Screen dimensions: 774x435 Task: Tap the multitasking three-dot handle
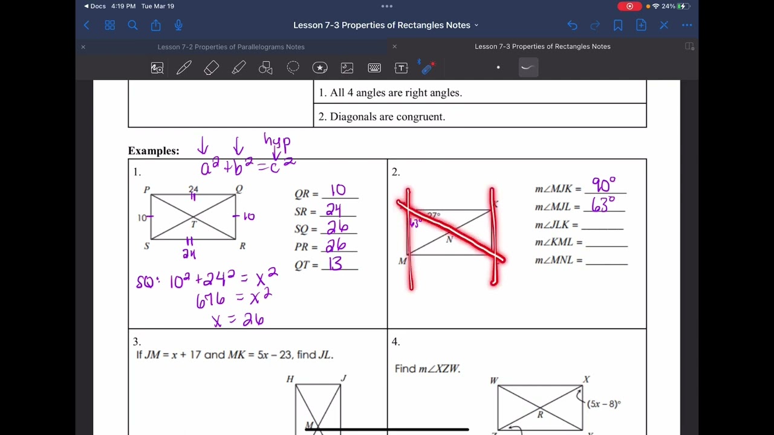(387, 6)
